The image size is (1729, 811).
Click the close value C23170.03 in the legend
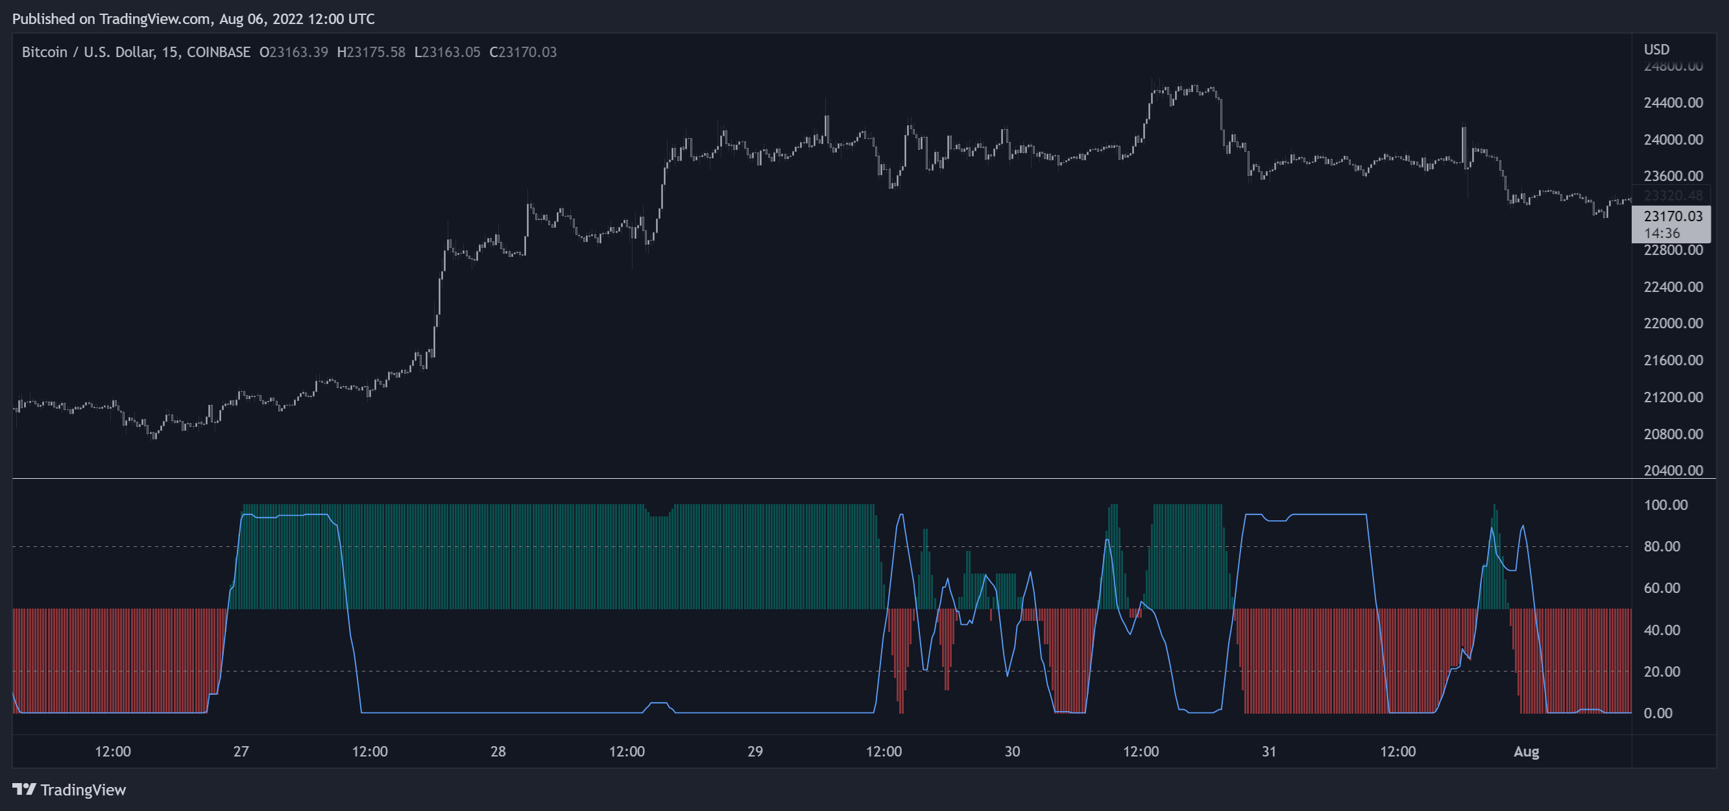[x=523, y=53]
